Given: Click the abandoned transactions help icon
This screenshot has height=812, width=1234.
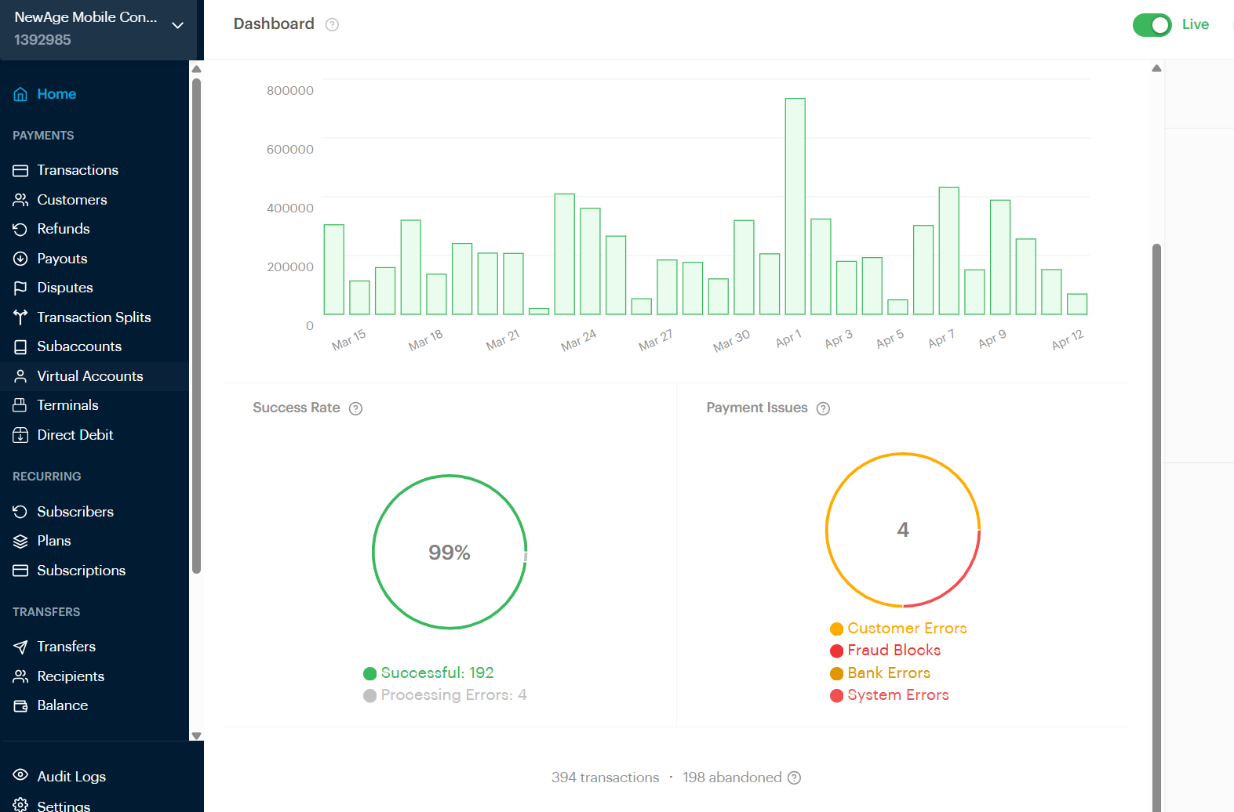Looking at the screenshot, I should (x=794, y=778).
